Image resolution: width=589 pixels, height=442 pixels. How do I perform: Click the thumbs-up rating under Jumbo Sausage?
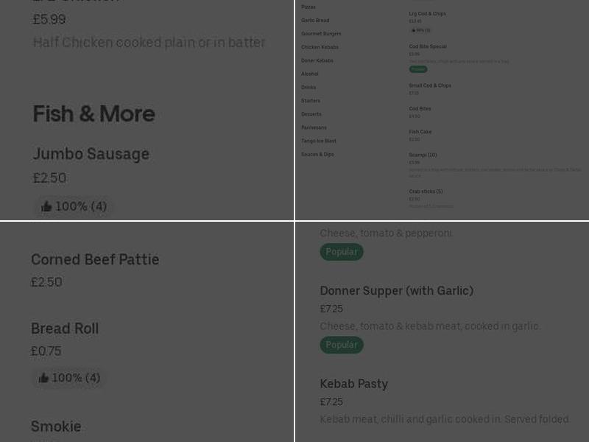(73, 206)
